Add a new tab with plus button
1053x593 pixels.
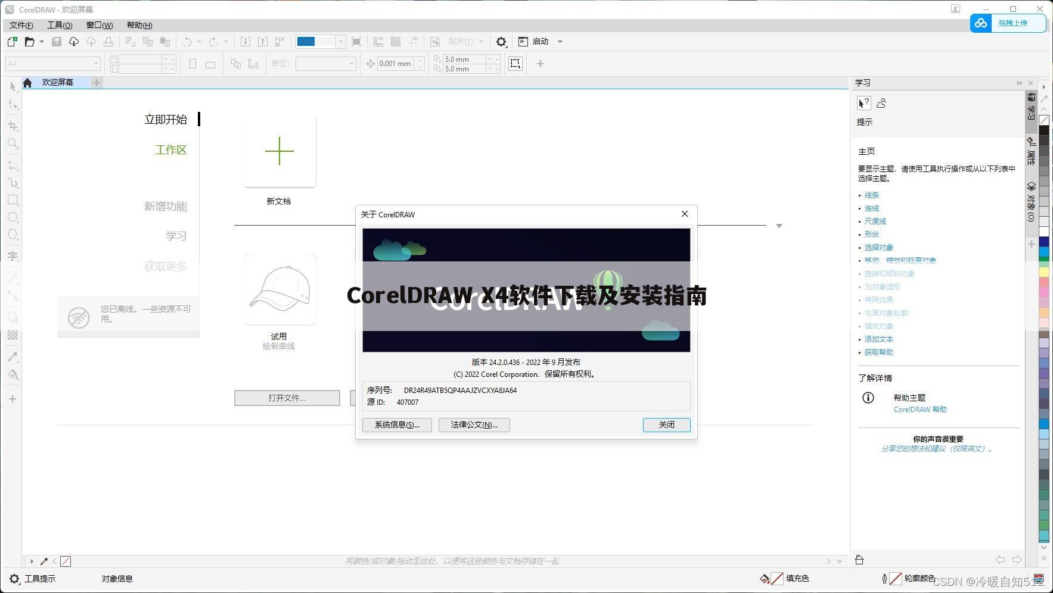tap(97, 83)
